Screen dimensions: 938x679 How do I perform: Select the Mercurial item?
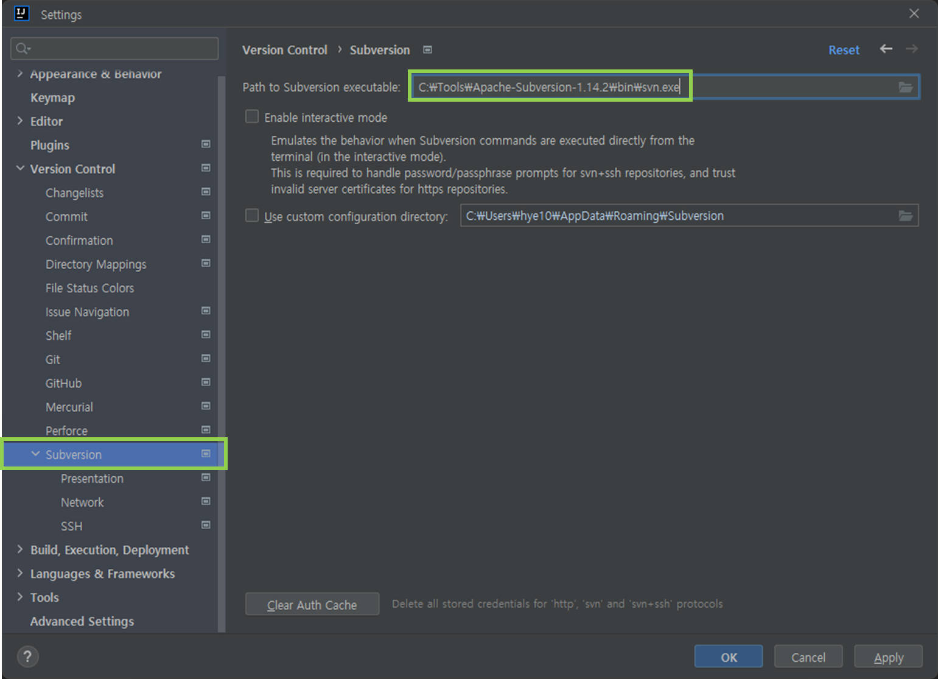tap(69, 407)
